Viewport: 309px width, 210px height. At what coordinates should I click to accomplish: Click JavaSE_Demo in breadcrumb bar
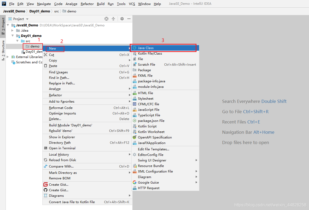tap(14, 11)
